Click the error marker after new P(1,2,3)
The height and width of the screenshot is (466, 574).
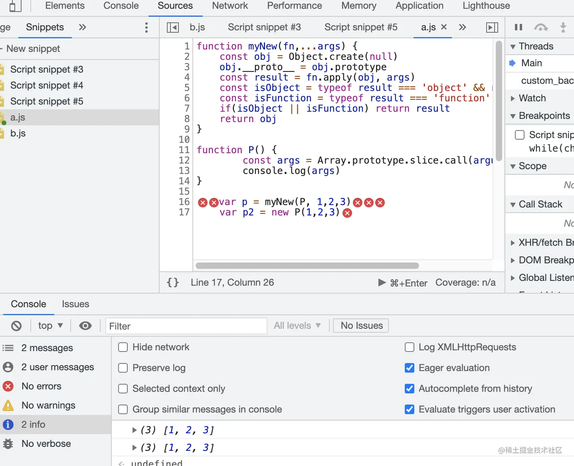pyautogui.click(x=348, y=213)
